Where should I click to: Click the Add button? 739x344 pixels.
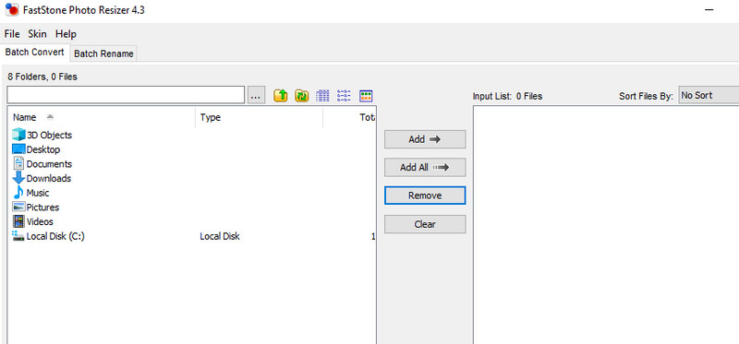425,139
